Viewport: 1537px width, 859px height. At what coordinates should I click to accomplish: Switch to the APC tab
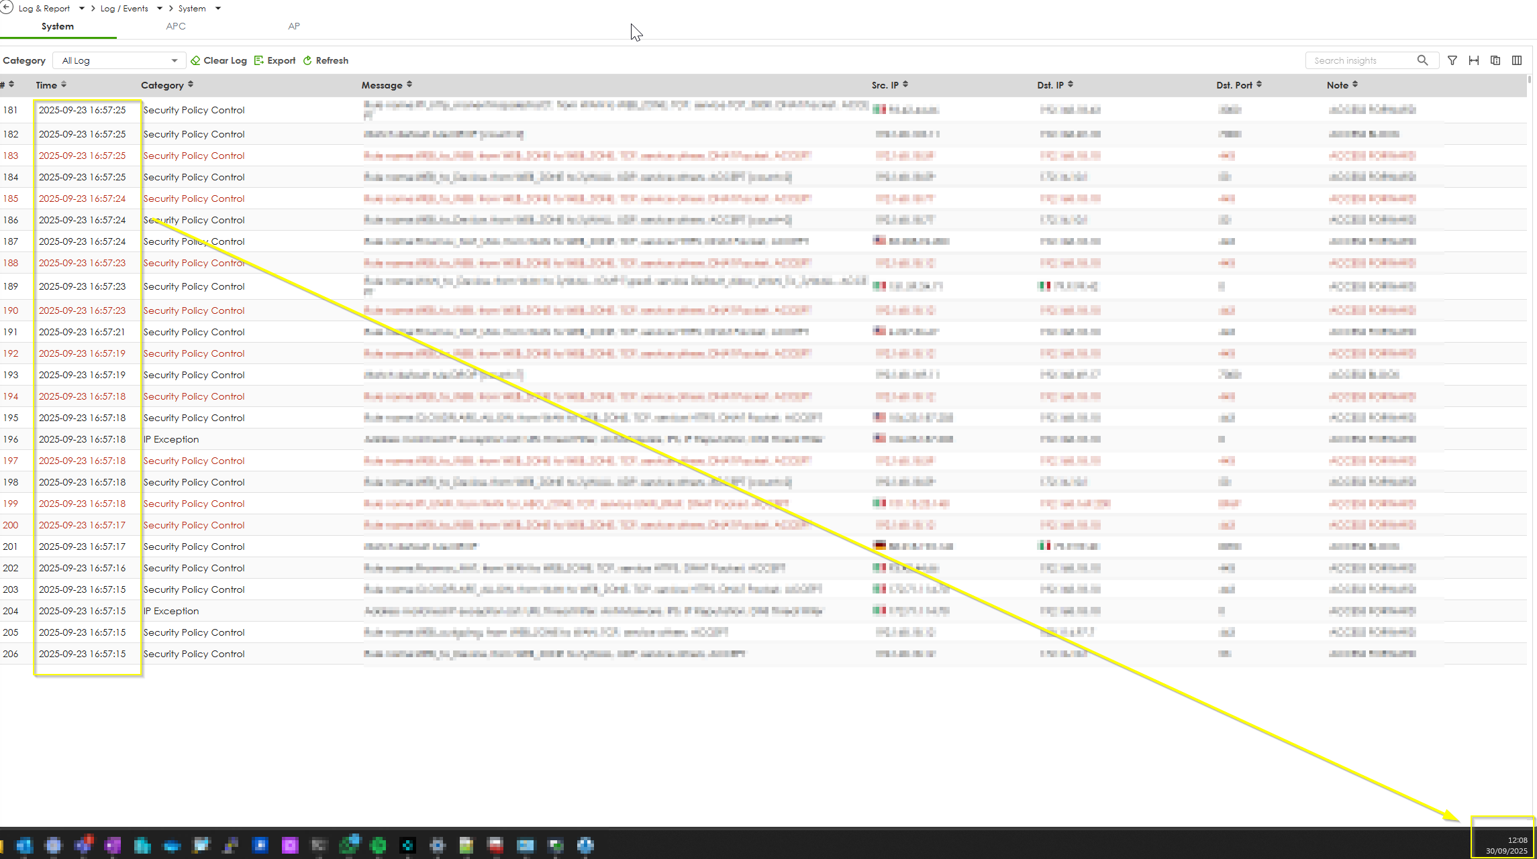click(x=176, y=26)
